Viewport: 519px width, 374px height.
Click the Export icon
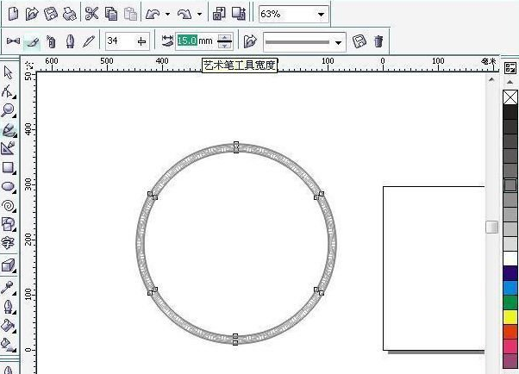[238, 14]
